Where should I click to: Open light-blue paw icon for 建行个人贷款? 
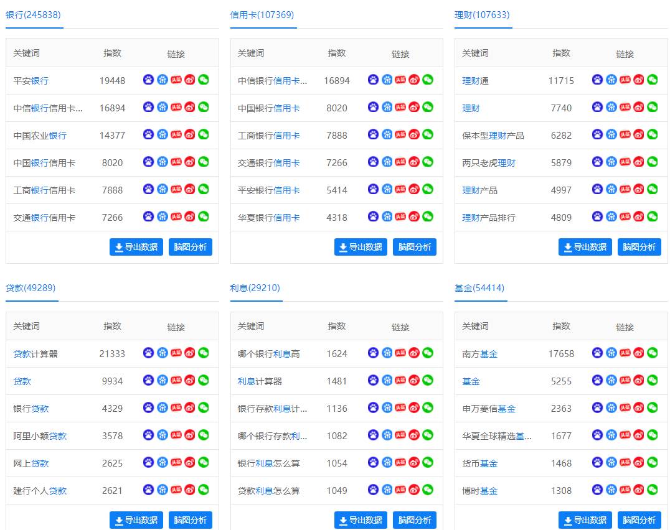coord(163,490)
